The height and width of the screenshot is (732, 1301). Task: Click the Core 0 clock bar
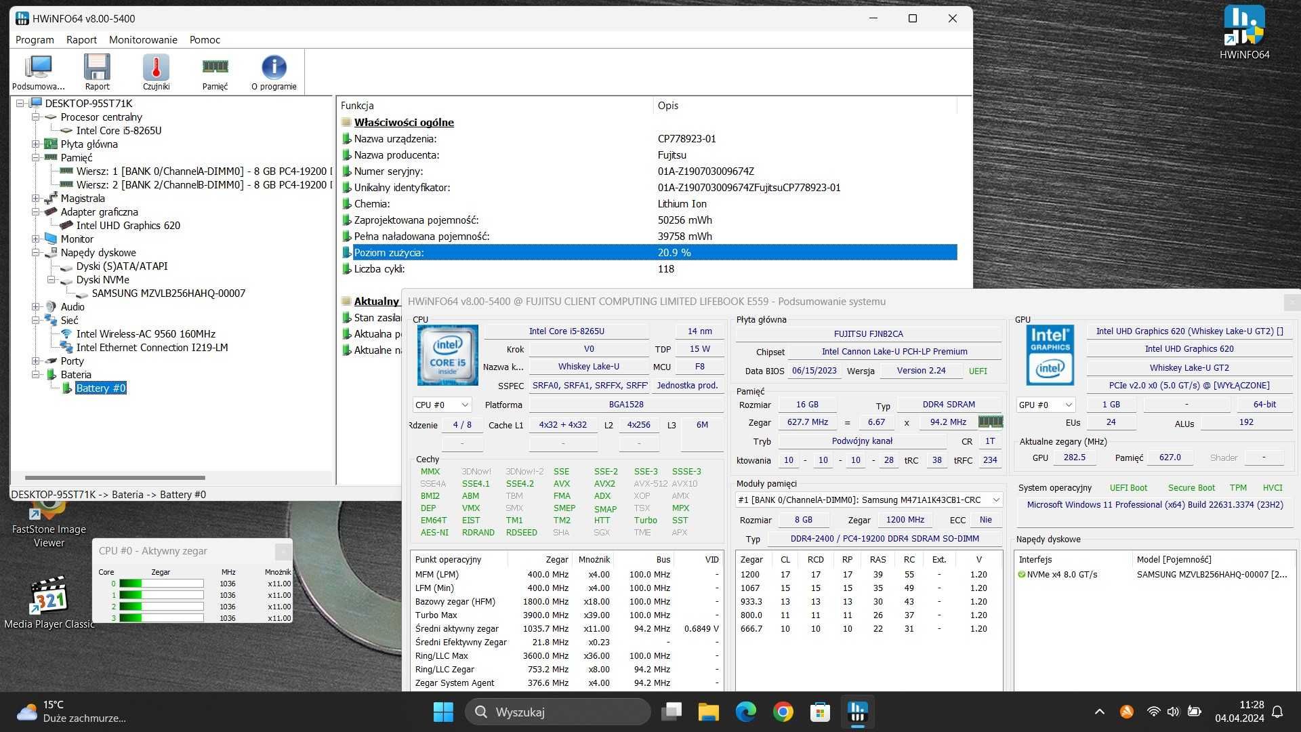pos(161,583)
